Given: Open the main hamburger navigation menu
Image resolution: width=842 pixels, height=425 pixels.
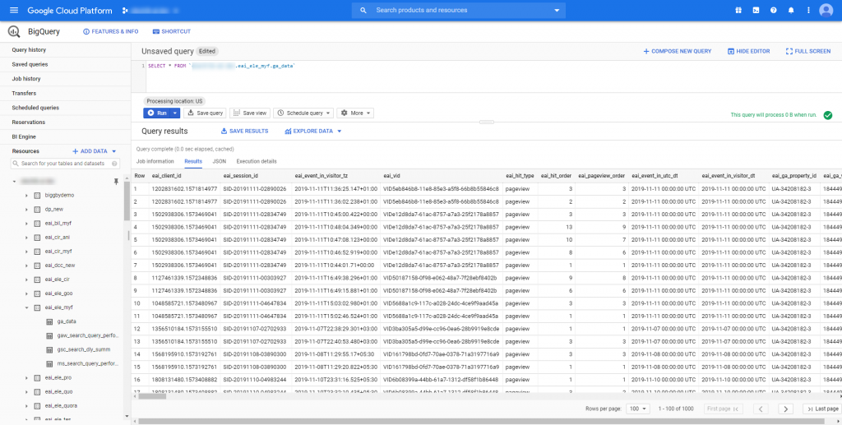Looking at the screenshot, I should (x=14, y=10).
